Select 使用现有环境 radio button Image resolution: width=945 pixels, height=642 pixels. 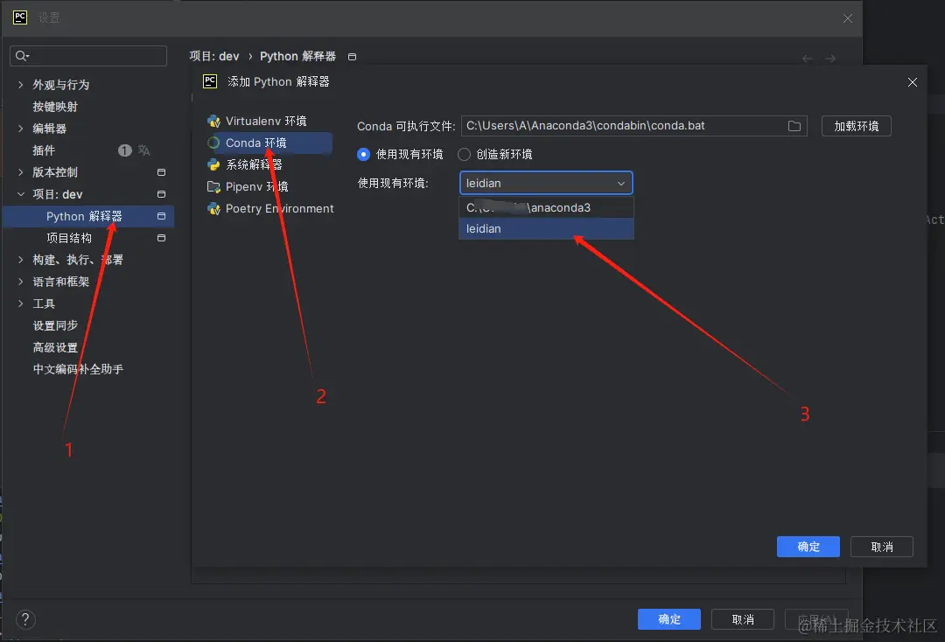click(363, 154)
